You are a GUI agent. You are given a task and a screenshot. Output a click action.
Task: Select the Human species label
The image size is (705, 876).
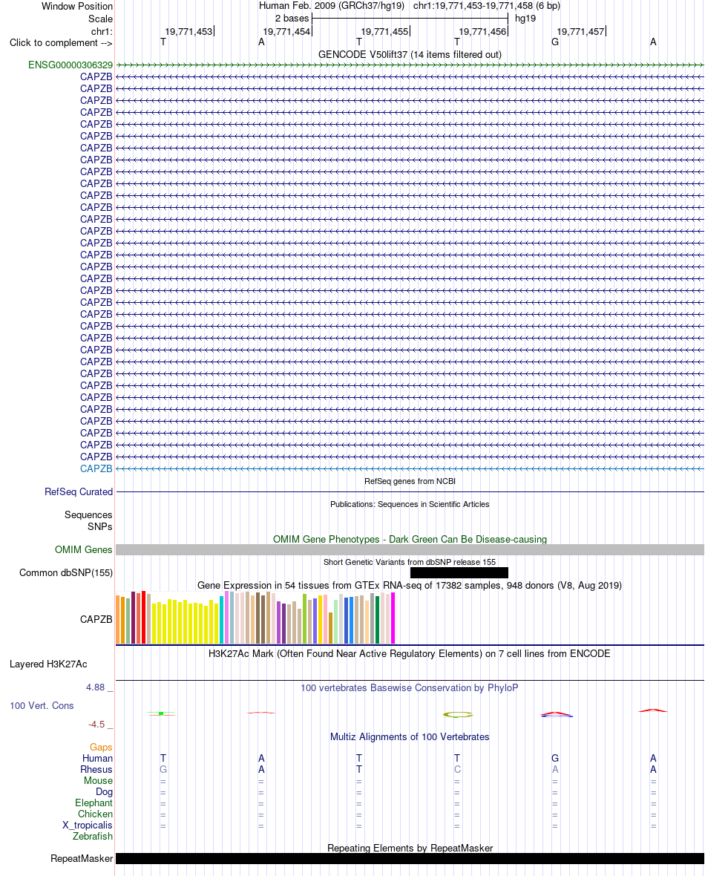pyautogui.click(x=97, y=758)
